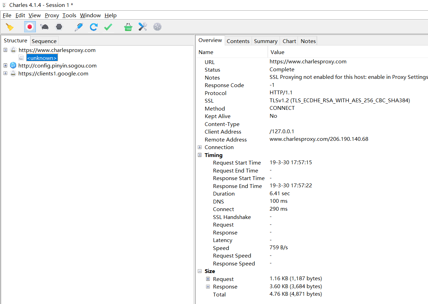The width and height of the screenshot is (428, 304).
Task: Open the Tools menu
Action: tap(69, 15)
